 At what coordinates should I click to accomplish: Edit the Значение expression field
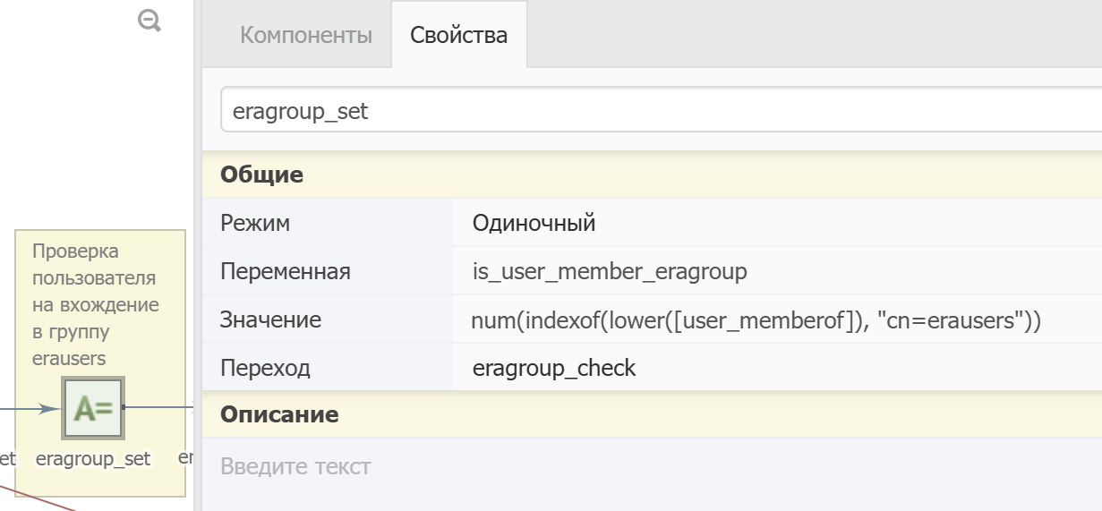[x=756, y=319]
